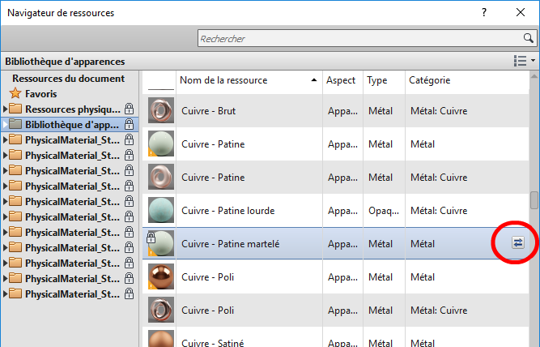Select Ressources du document in tree
The width and height of the screenshot is (540, 347).
coord(68,79)
